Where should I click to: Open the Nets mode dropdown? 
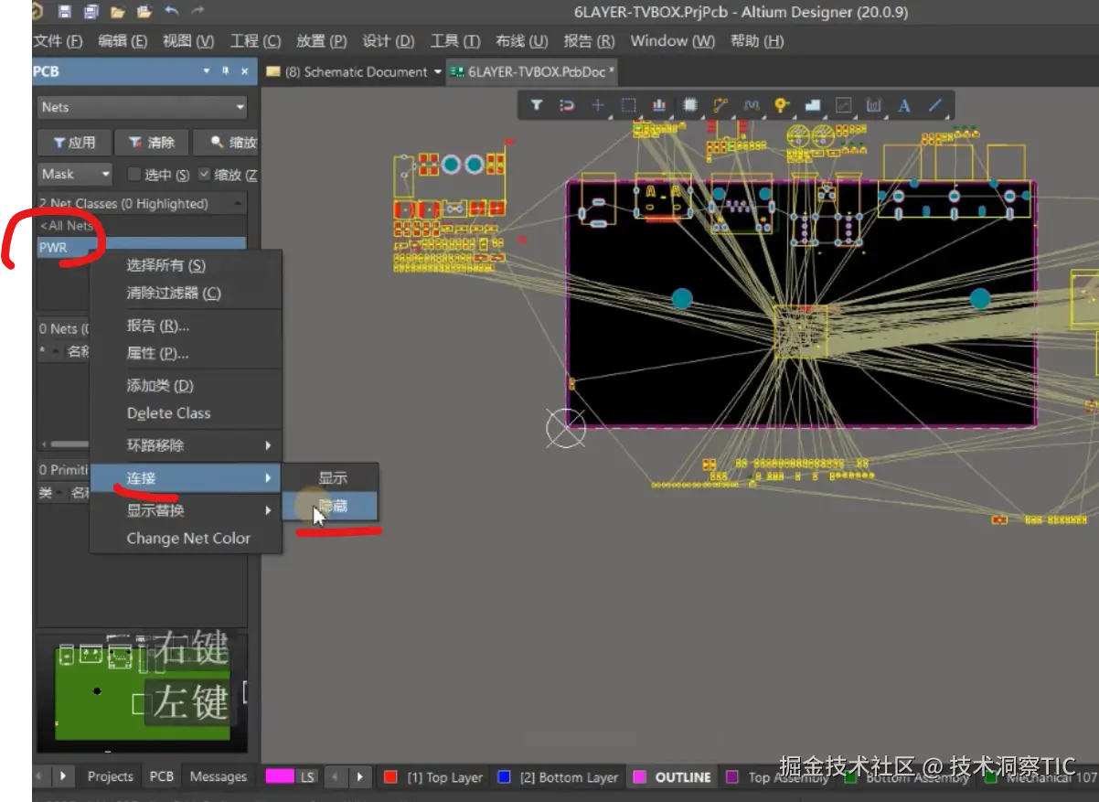143,107
